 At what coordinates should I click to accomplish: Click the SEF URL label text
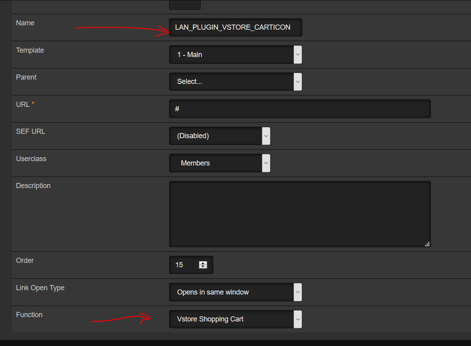tap(30, 131)
